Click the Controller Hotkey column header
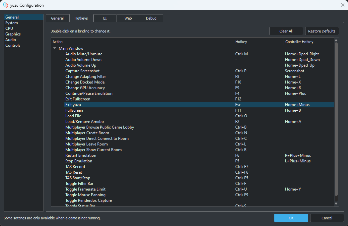The image size is (348, 226). click(309, 42)
